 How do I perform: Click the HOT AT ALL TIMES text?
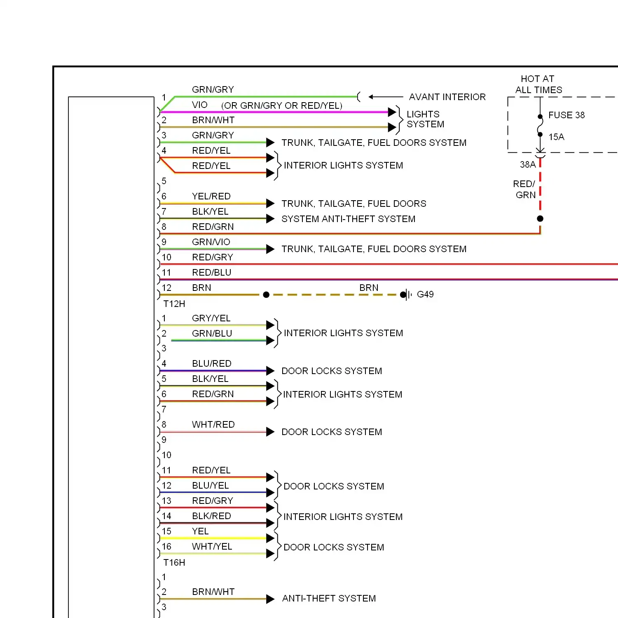click(538, 84)
